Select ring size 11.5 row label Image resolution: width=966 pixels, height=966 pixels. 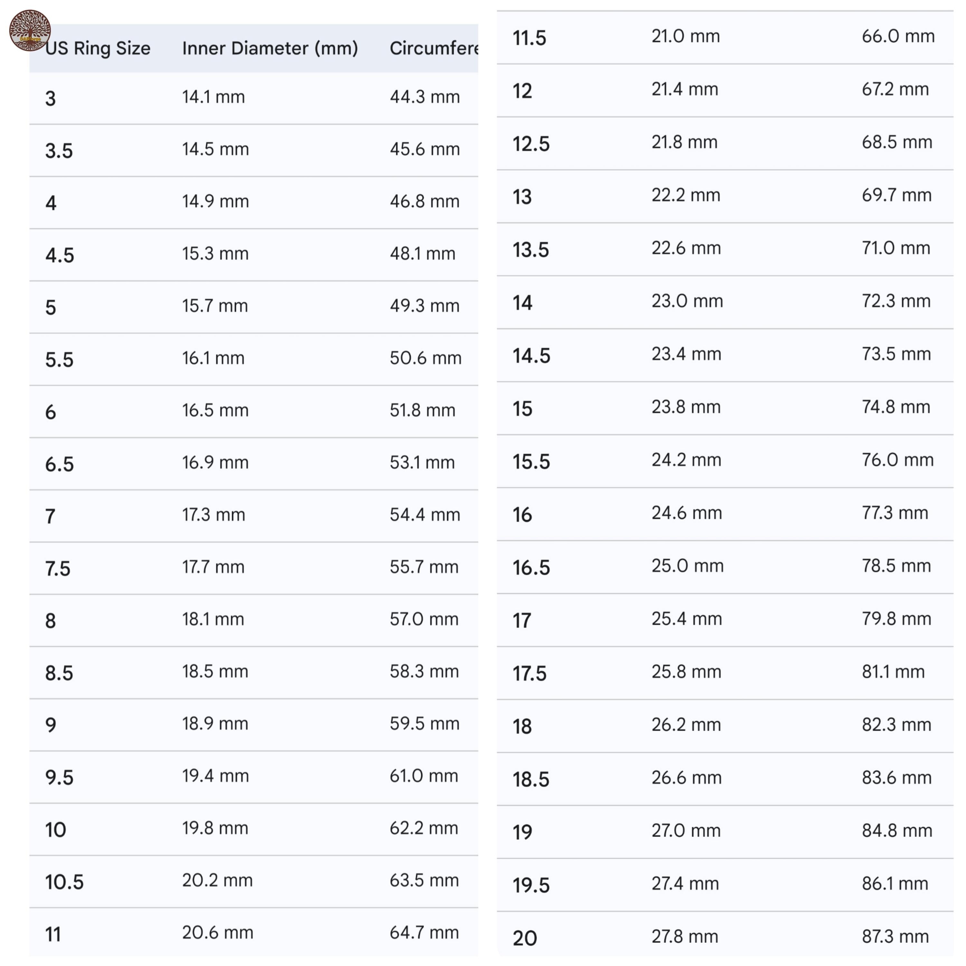[x=529, y=38]
